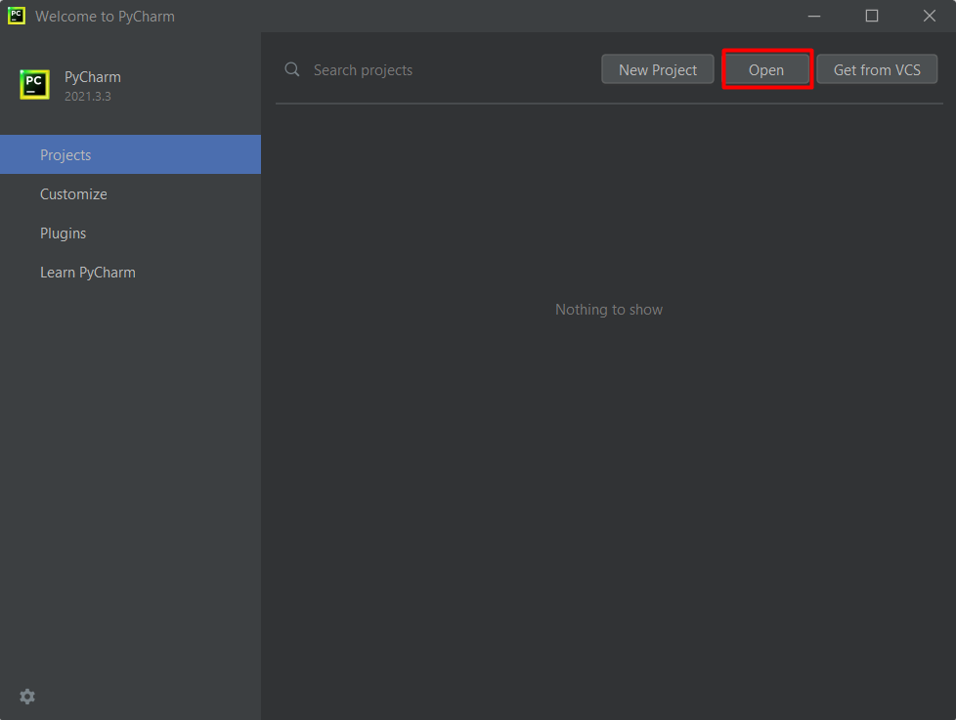
Task: Click the Get from VCS button
Action: (x=877, y=68)
